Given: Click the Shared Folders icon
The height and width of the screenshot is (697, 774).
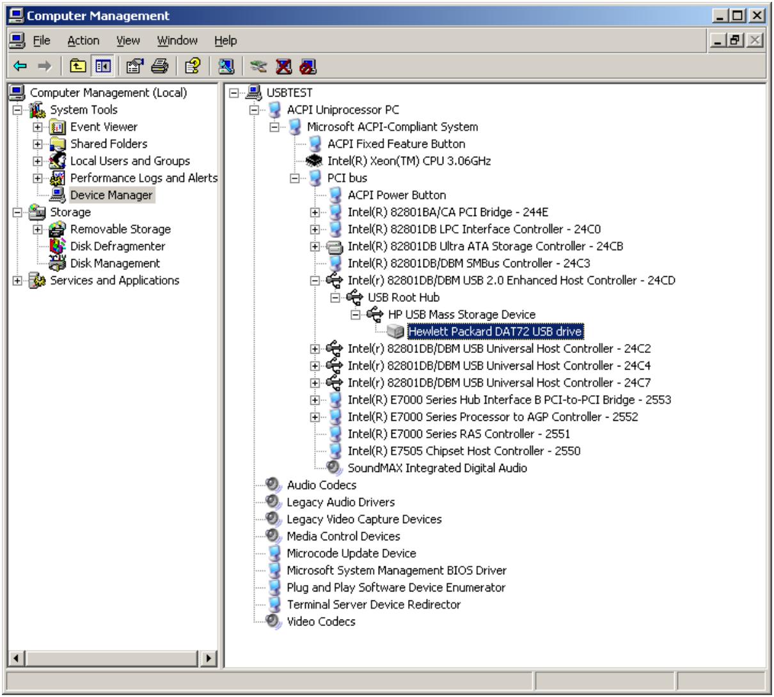Looking at the screenshot, I should (58, 144).
